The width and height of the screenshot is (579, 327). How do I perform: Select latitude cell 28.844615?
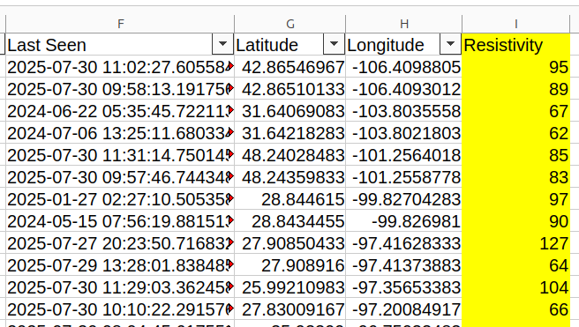tap(289, 199)
